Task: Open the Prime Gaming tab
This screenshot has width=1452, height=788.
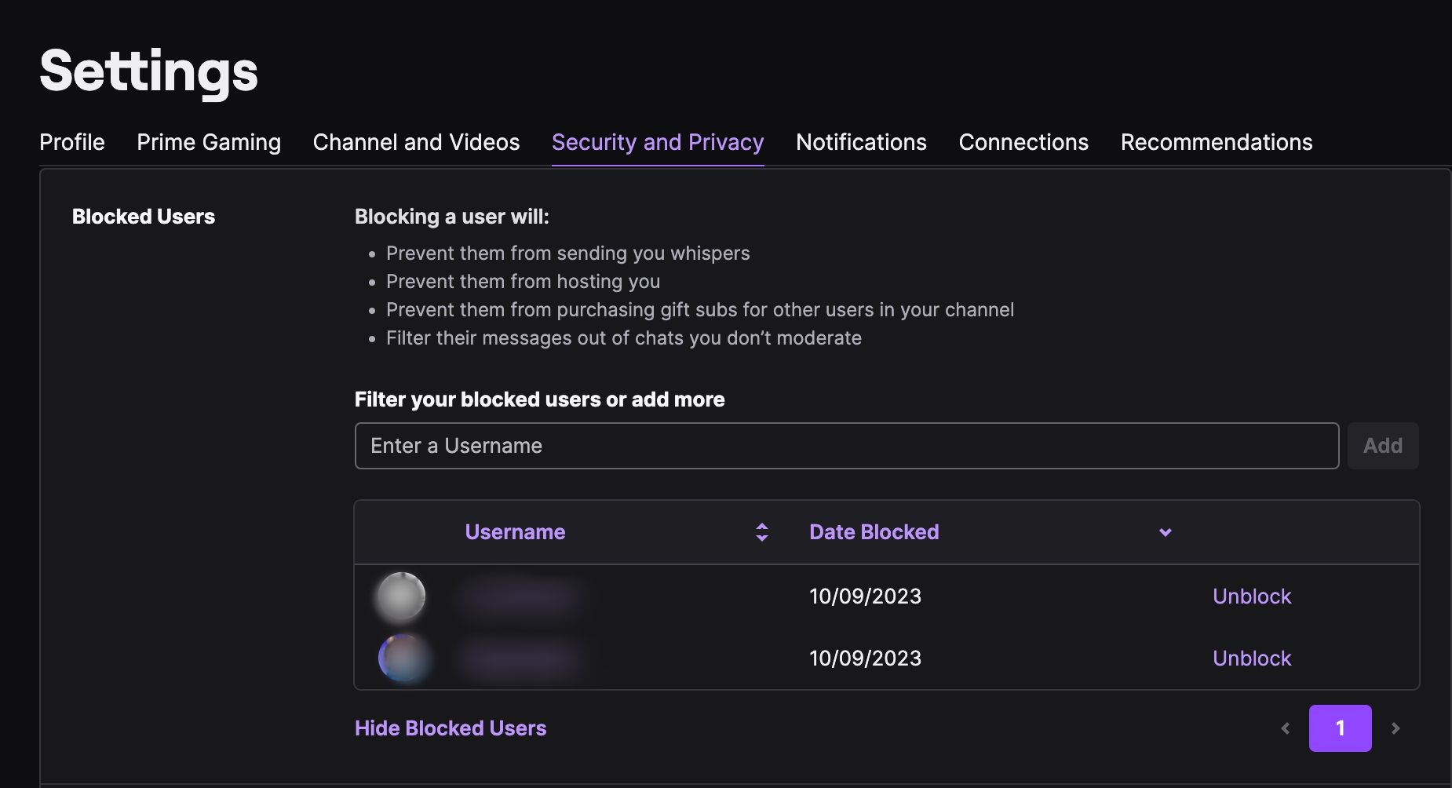Action: click(x=209, y=142)
